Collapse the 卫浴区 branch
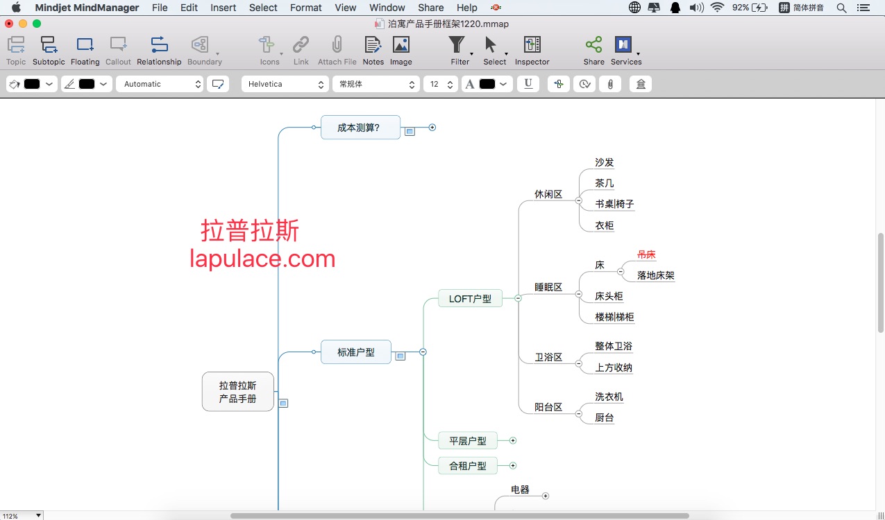 [578, 363]
